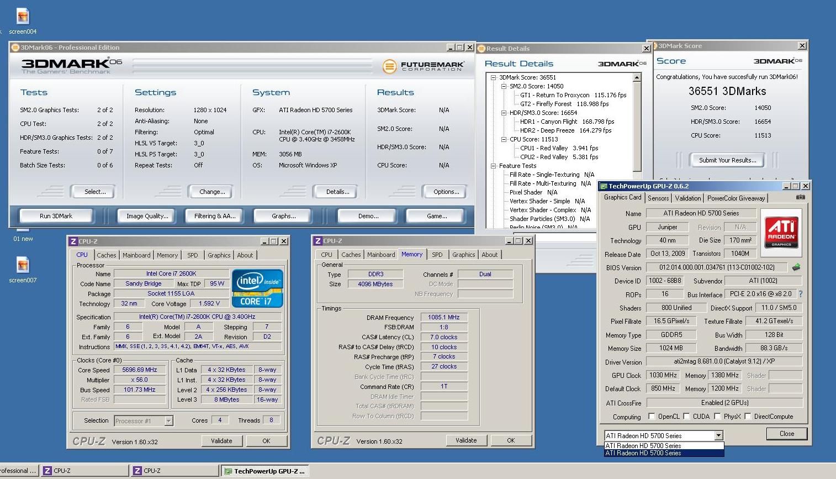Switch to the second CPU-Z taskbar button
The image size is (836, 479).
click(x=174, y=471)
